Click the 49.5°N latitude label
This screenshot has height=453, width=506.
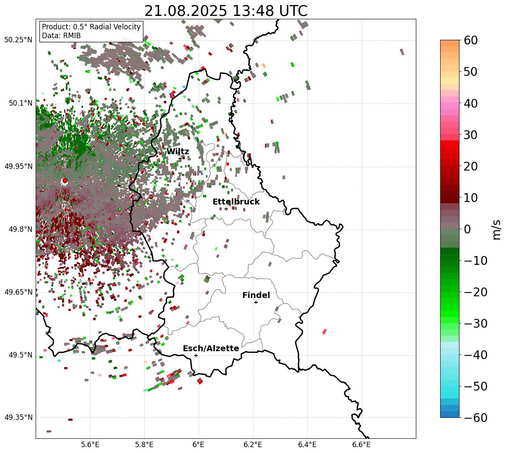pos(20,355)
